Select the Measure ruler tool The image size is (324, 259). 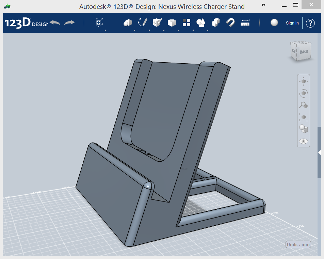point(245,22)
